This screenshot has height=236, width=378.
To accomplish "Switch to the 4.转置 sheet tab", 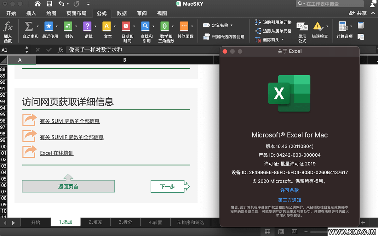I will [x=155, y=222].
